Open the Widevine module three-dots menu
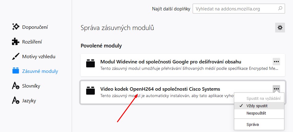Viewport: 293px width, 132px height. (276, 62)
